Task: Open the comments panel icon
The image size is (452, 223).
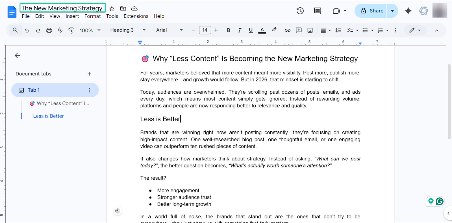Action: (318, 11)
